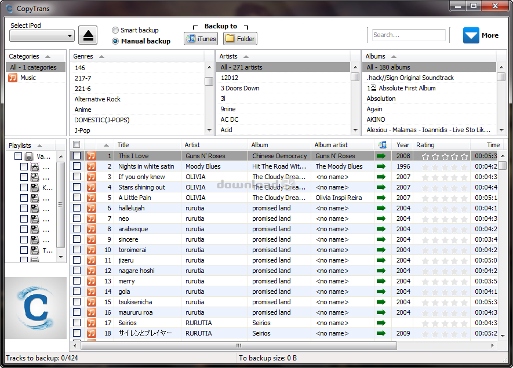513x368 pixels.
Task: Select All - 271 artists entry
Action: (283, 67)
